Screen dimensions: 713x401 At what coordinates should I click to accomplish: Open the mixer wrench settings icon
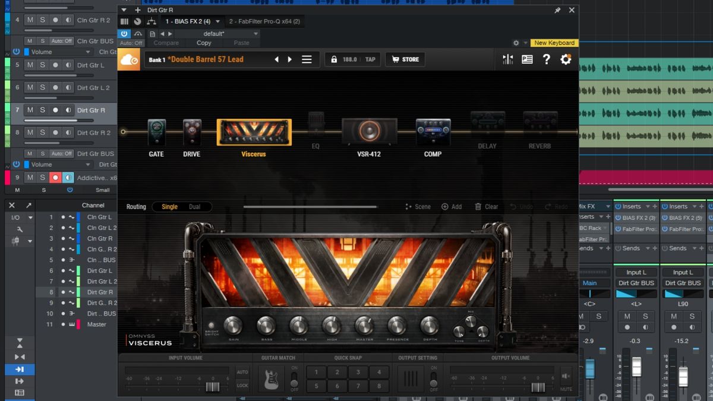coord(20,229)
